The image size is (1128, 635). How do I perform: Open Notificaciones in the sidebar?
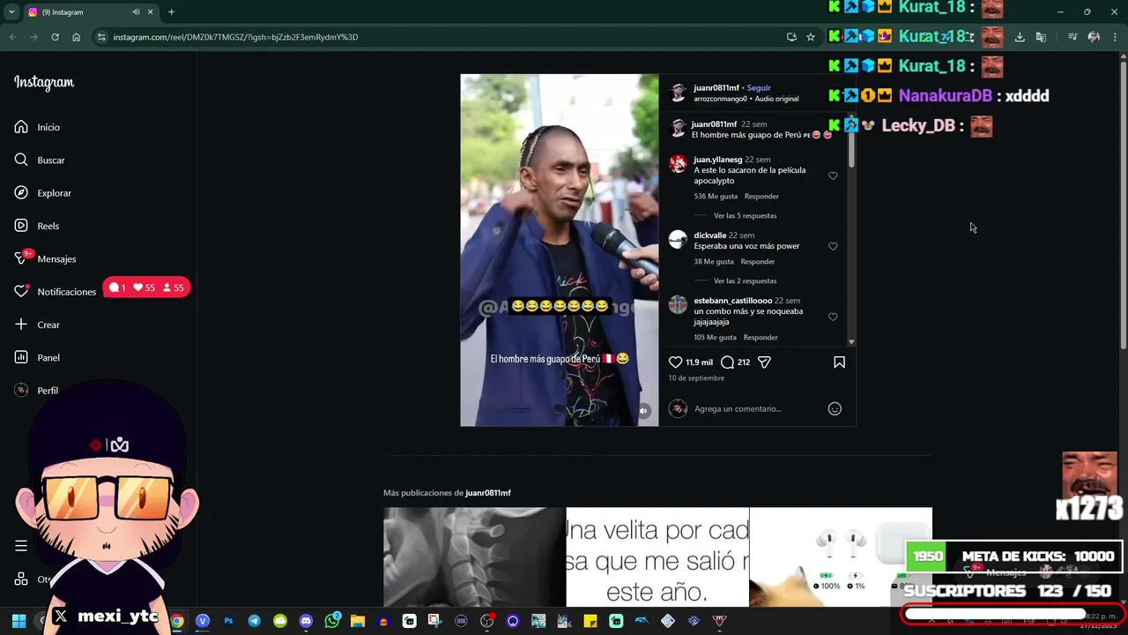[55, 291]
